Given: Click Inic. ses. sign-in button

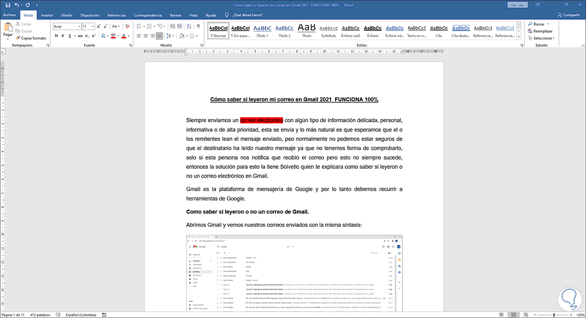Looking at the screenshot, I should click(x=519, y=5).
